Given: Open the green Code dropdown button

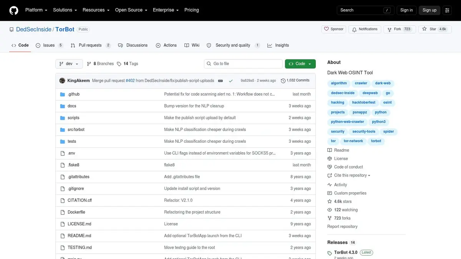Looking at the screenshot, I should tap(300, 64).
